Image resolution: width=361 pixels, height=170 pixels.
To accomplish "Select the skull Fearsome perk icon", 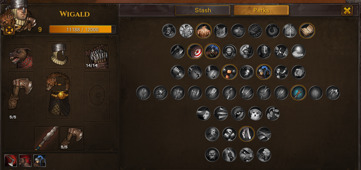I will (x=212, y=155).
